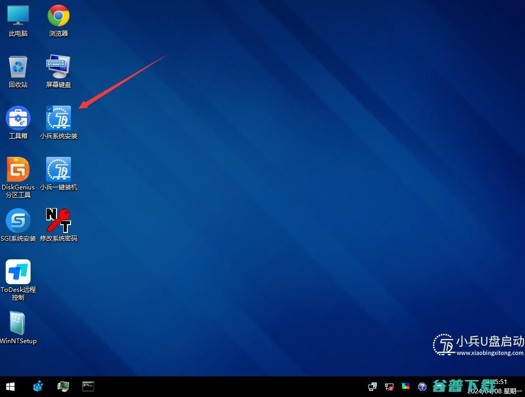The width and height of the screenshot is (525, 397).
Task: Open the remote desktop taskbar item
Action: 63,386
